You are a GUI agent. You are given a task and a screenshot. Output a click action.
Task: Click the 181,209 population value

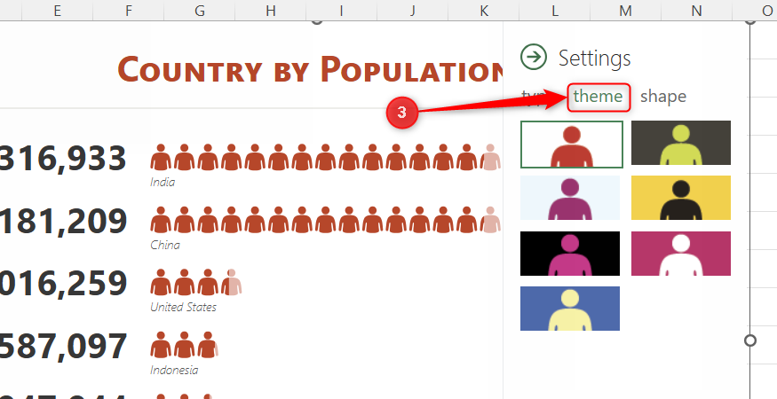point(63,222)
